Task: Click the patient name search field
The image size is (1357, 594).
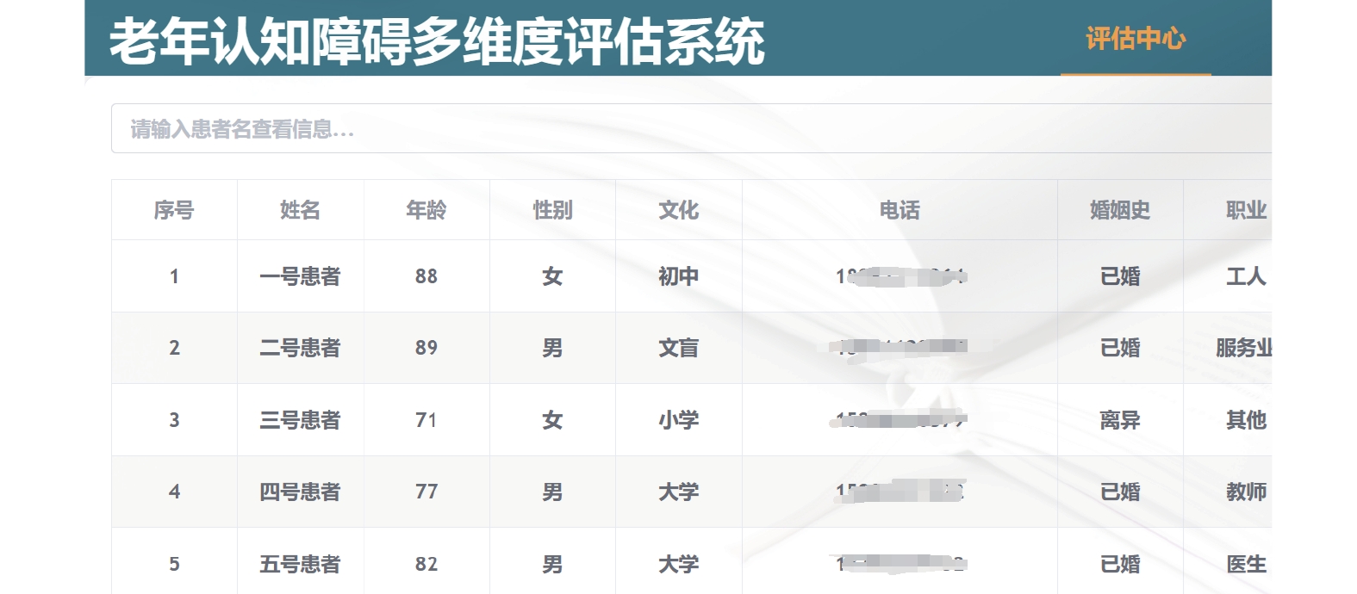Action: click(x=691, y=128)
